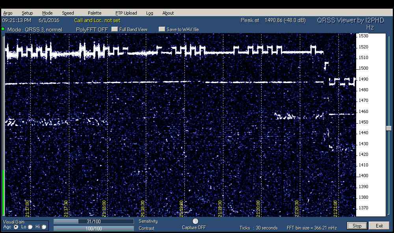The height and width of the screenshot is (233, 394).
Task: Click the 21:21:00 time tick marker
Action: coord(335,208)
